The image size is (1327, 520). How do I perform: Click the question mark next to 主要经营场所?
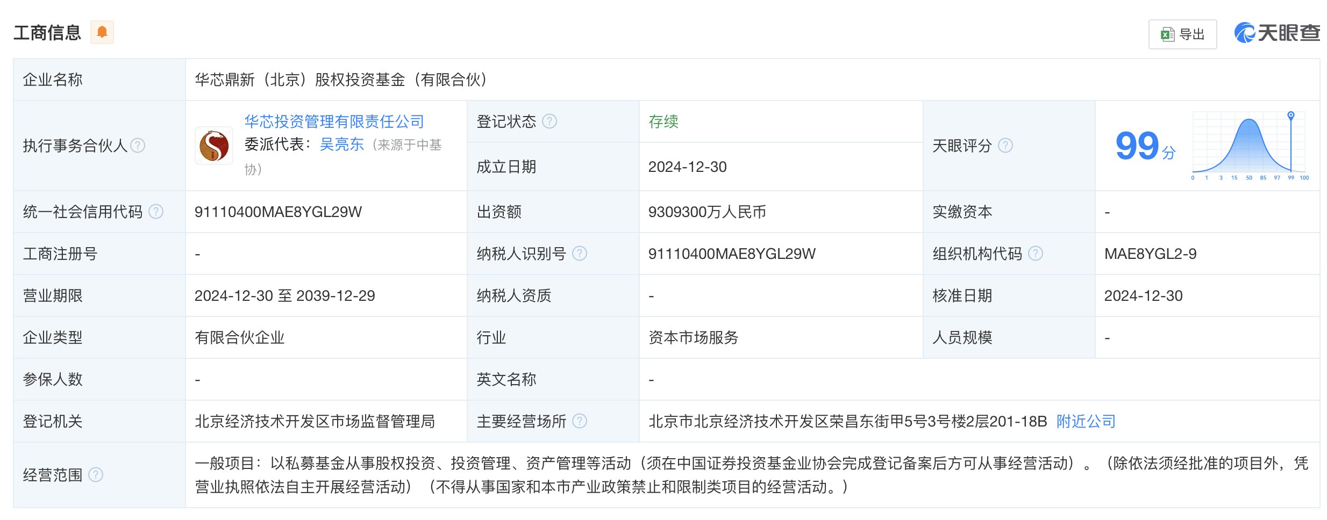[580, 421]
